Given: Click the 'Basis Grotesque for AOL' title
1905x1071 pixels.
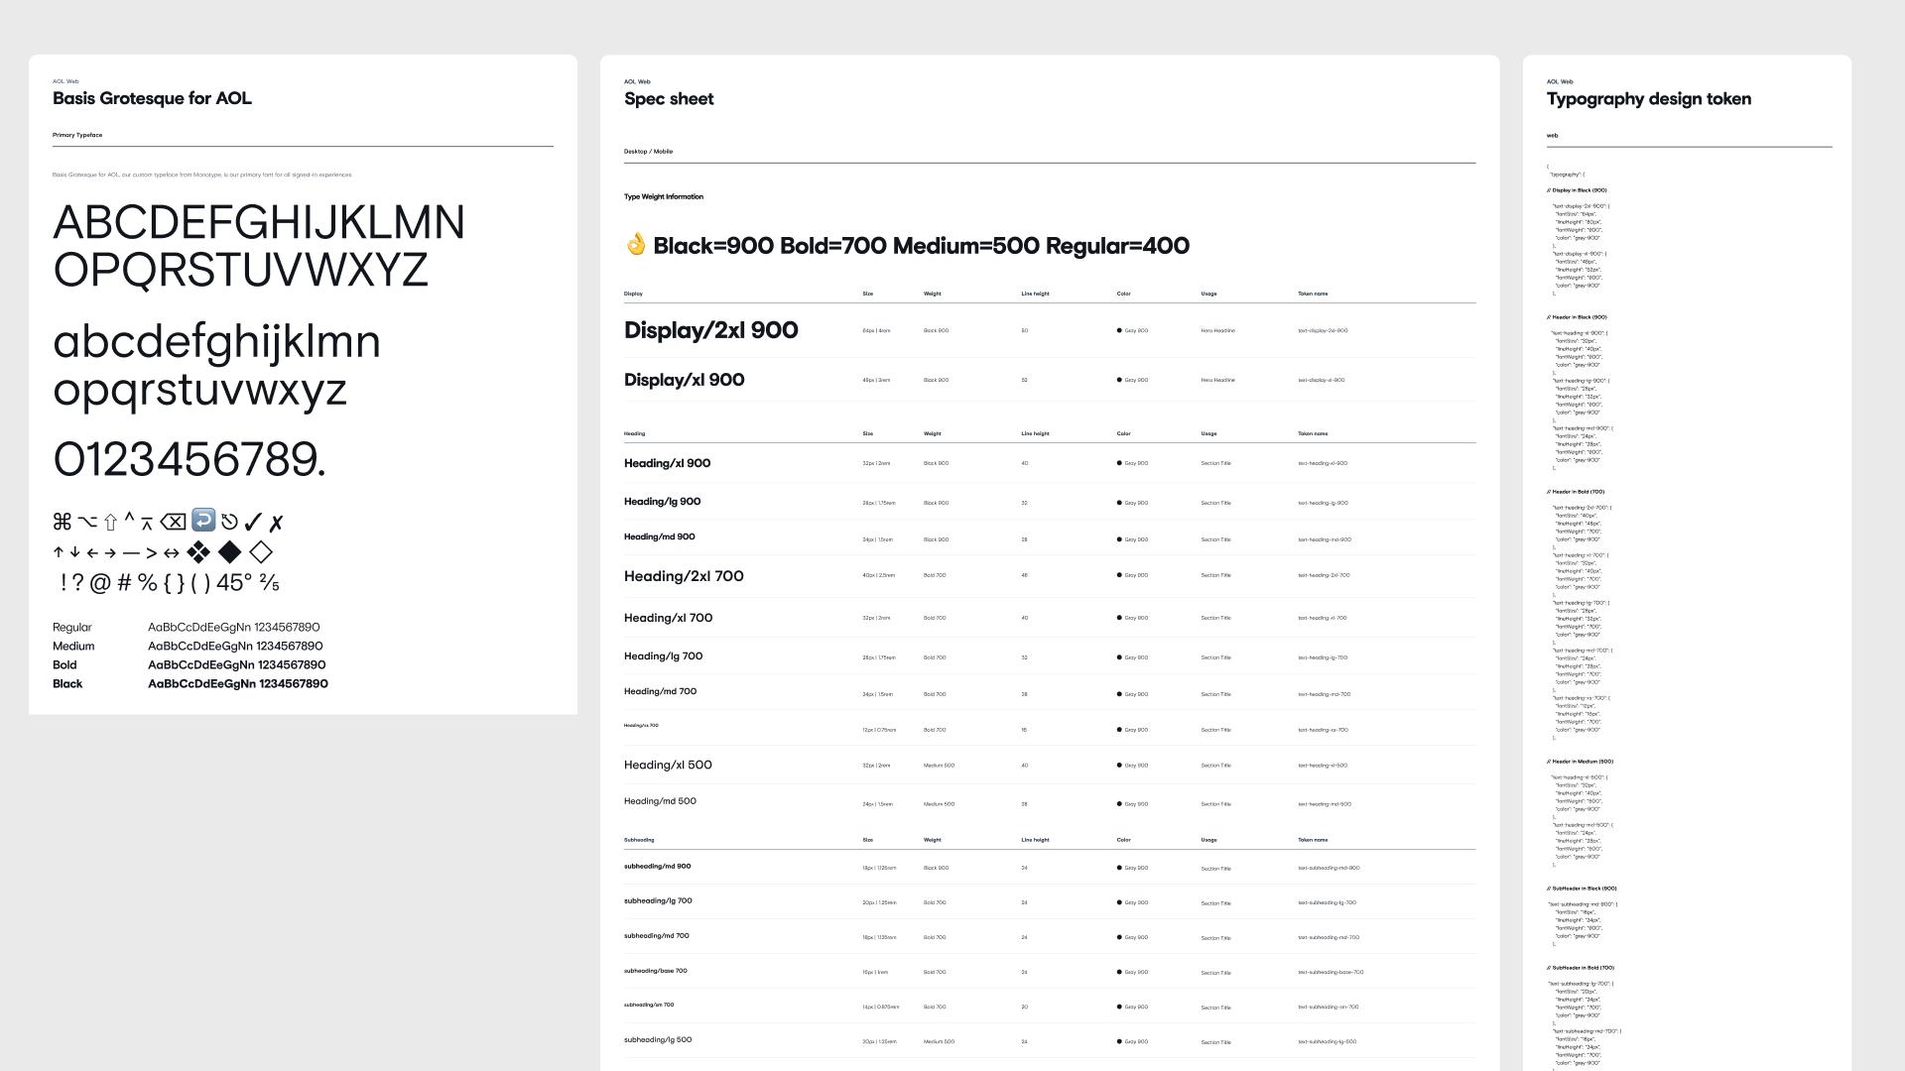Looking at the screenshot, I should (x=152, y=98).
